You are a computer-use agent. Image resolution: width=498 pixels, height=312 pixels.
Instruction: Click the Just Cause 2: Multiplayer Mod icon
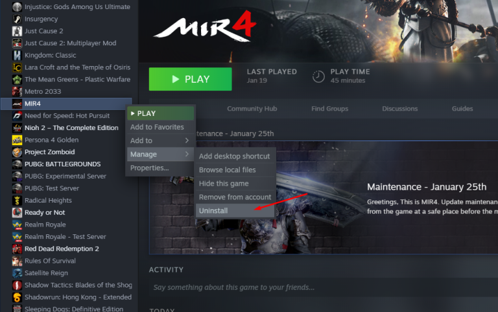(x=17, y=43)
